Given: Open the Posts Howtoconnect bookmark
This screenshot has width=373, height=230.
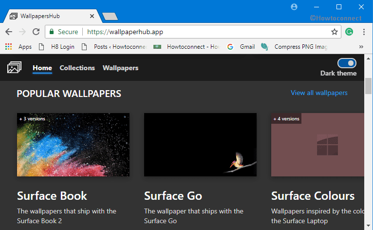Looking at the screenshot, I should (114, 47).
